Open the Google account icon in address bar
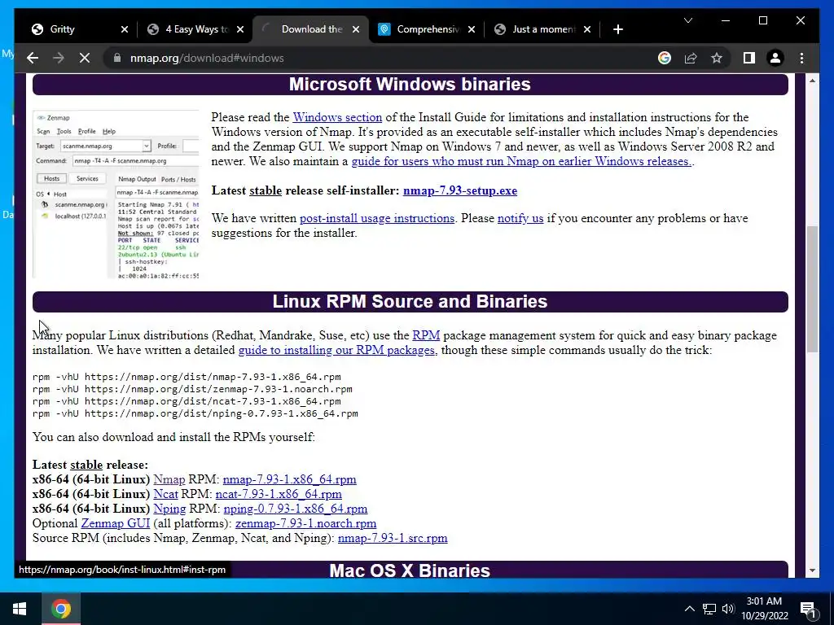Image resolution: width=834 pixels, height=625 pixels. tap(665, 58)
